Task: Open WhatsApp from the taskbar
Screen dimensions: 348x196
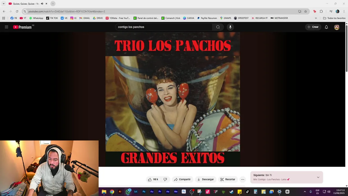Action: tap(128, 192)
